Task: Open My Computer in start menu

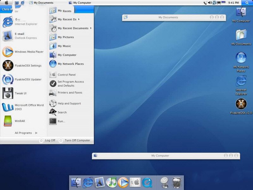Action: [x=63, y=55]
